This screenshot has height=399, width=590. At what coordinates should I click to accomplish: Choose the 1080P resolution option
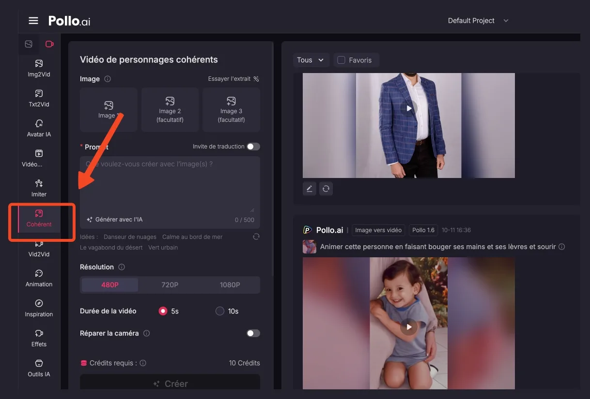click(x=230, y=285)
